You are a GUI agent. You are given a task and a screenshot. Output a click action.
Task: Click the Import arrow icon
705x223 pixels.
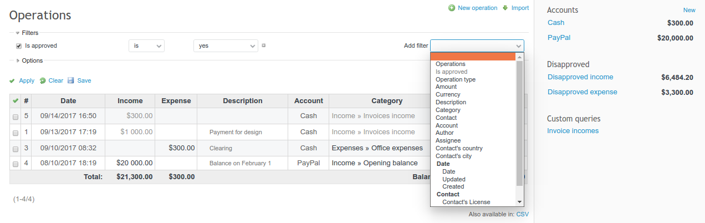click(505, 8)
